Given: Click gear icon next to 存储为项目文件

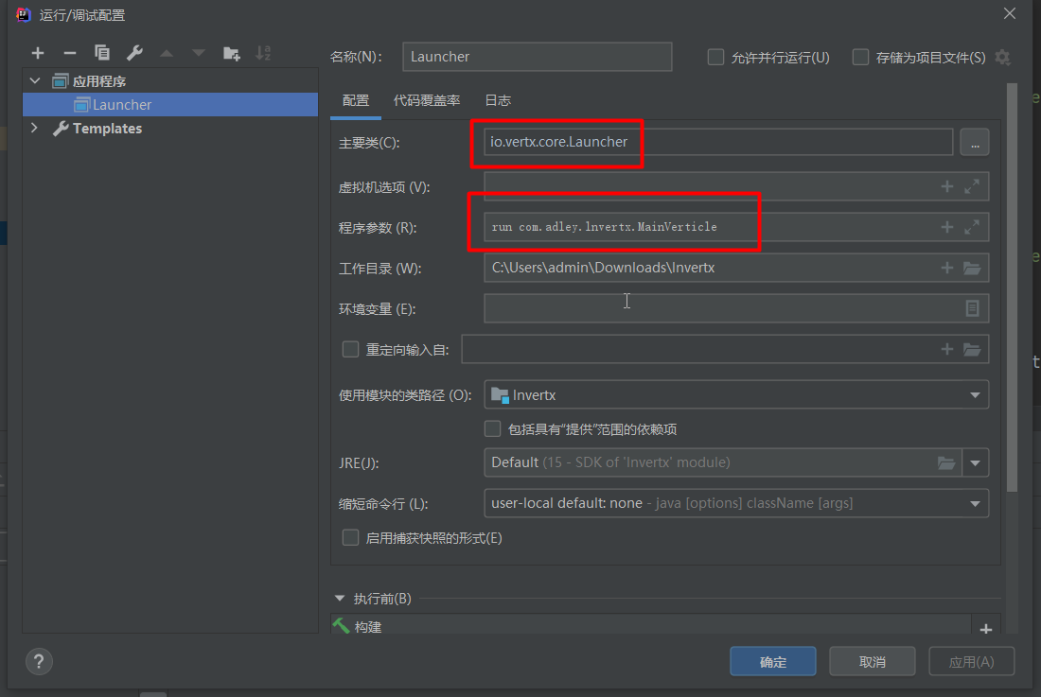Looking at the screenshot, I should click(1000, 57).
